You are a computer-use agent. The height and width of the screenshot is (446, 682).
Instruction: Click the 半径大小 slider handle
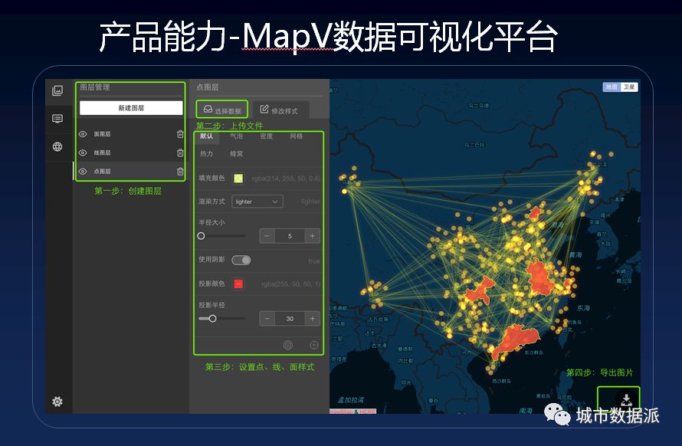(x=201, y=236)
